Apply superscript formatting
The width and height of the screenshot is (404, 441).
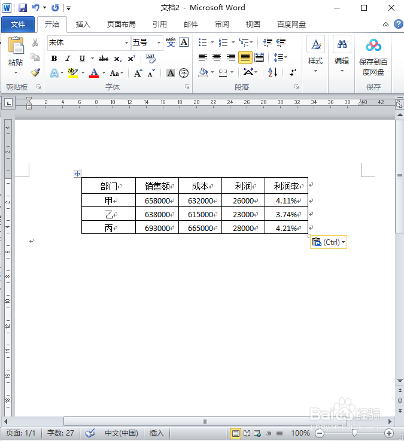pyautogui.click(x=132, y=59)
